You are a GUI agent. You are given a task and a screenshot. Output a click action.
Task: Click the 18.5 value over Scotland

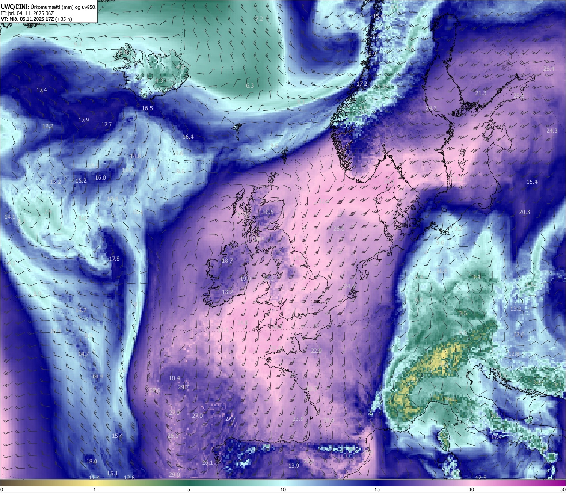tap(268, 212)
